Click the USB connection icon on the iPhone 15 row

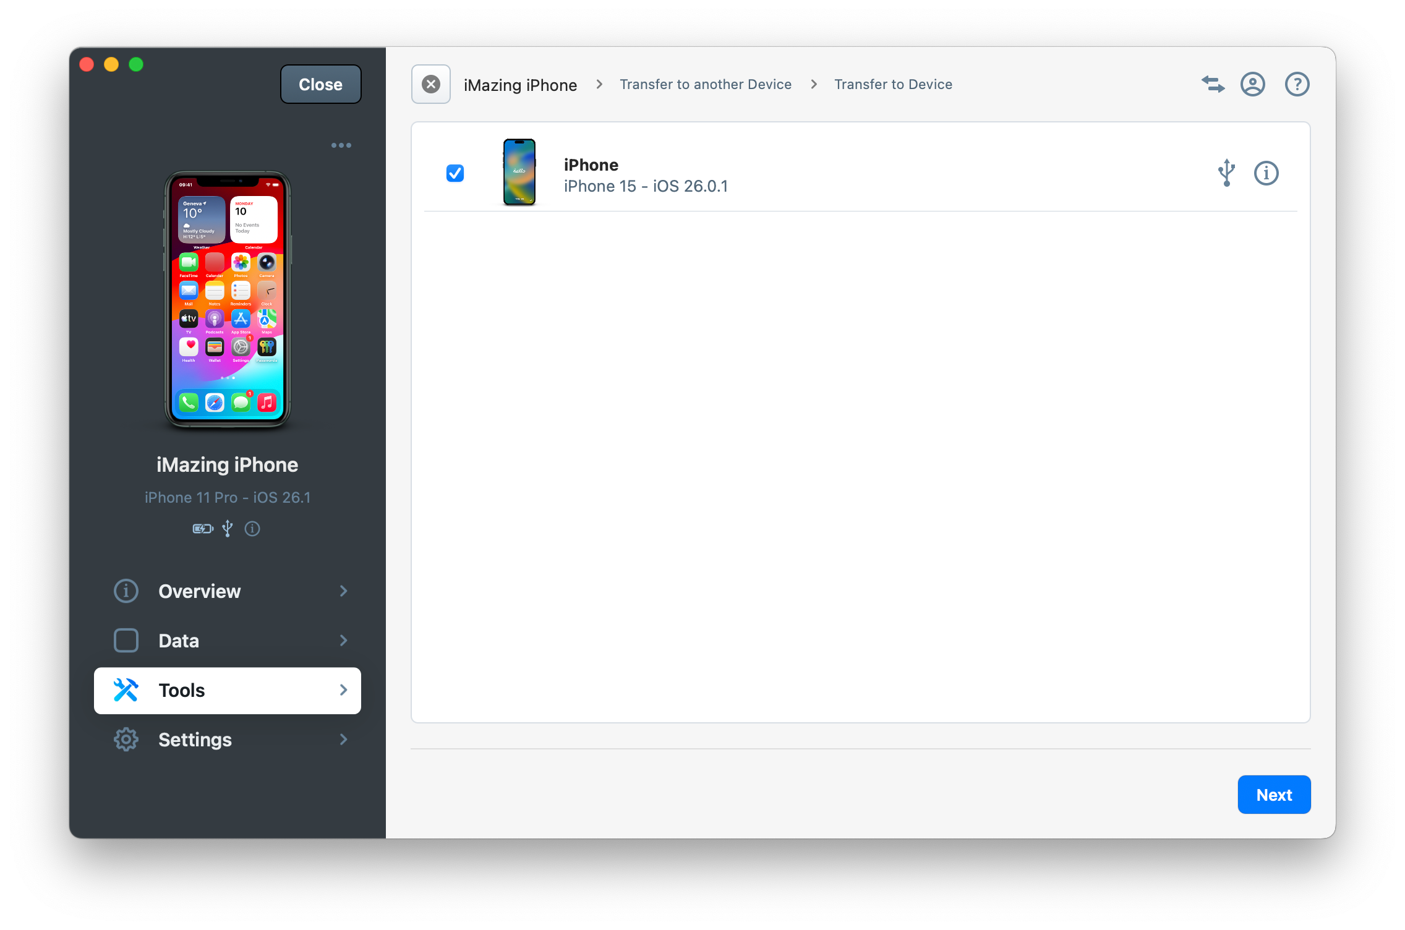coord(1227,173)
